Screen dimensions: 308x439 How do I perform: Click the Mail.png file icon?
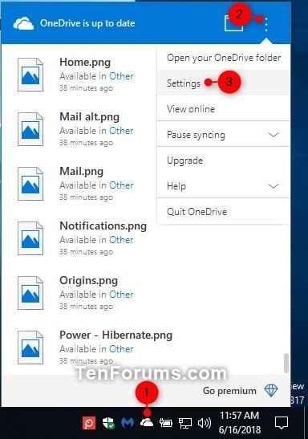coord(30,184)
